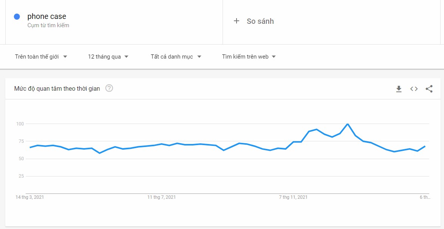The width and height of the screenshot is (444, 229).
Task: Click the chart peak reaching value 100
Action: 347,124
